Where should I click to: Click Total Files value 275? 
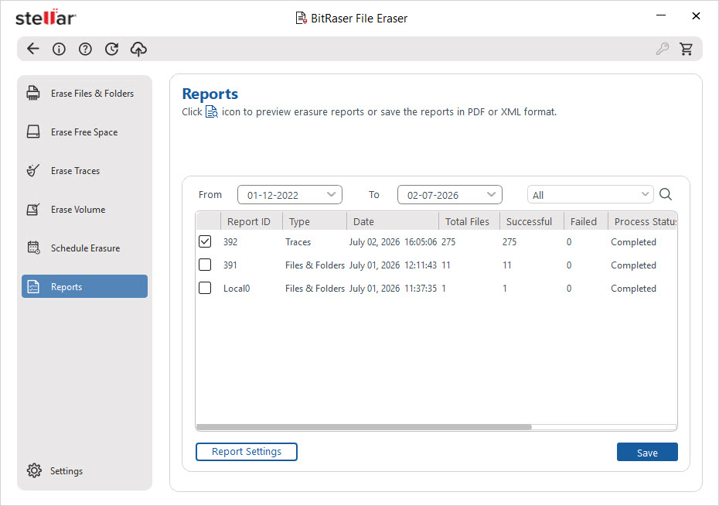[448, 241]
